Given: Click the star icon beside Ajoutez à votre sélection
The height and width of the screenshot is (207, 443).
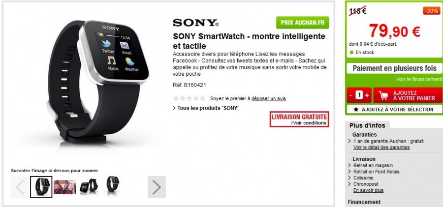Looking at the screenshot, I should point(356,109).
